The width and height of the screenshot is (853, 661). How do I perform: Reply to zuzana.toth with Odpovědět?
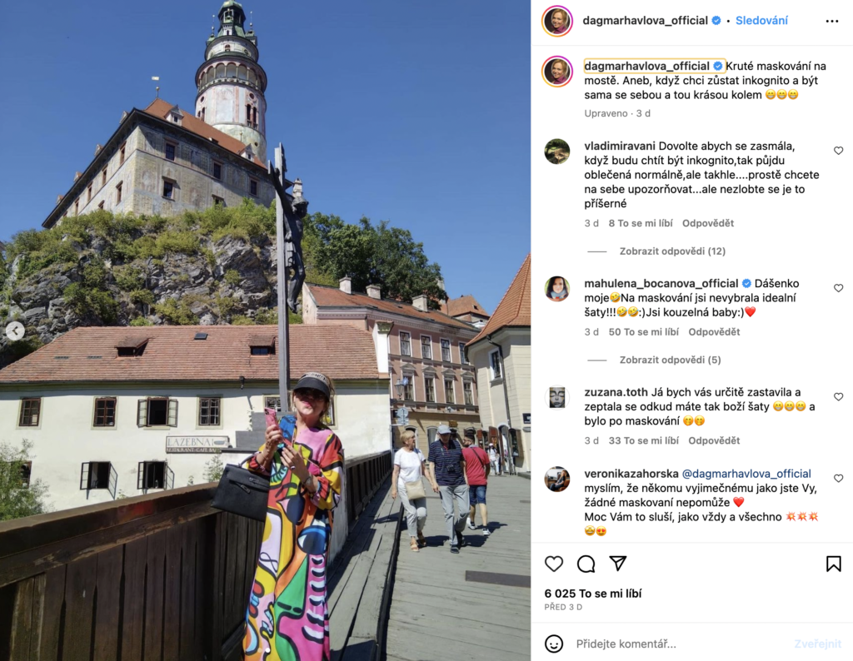[714, 440]
